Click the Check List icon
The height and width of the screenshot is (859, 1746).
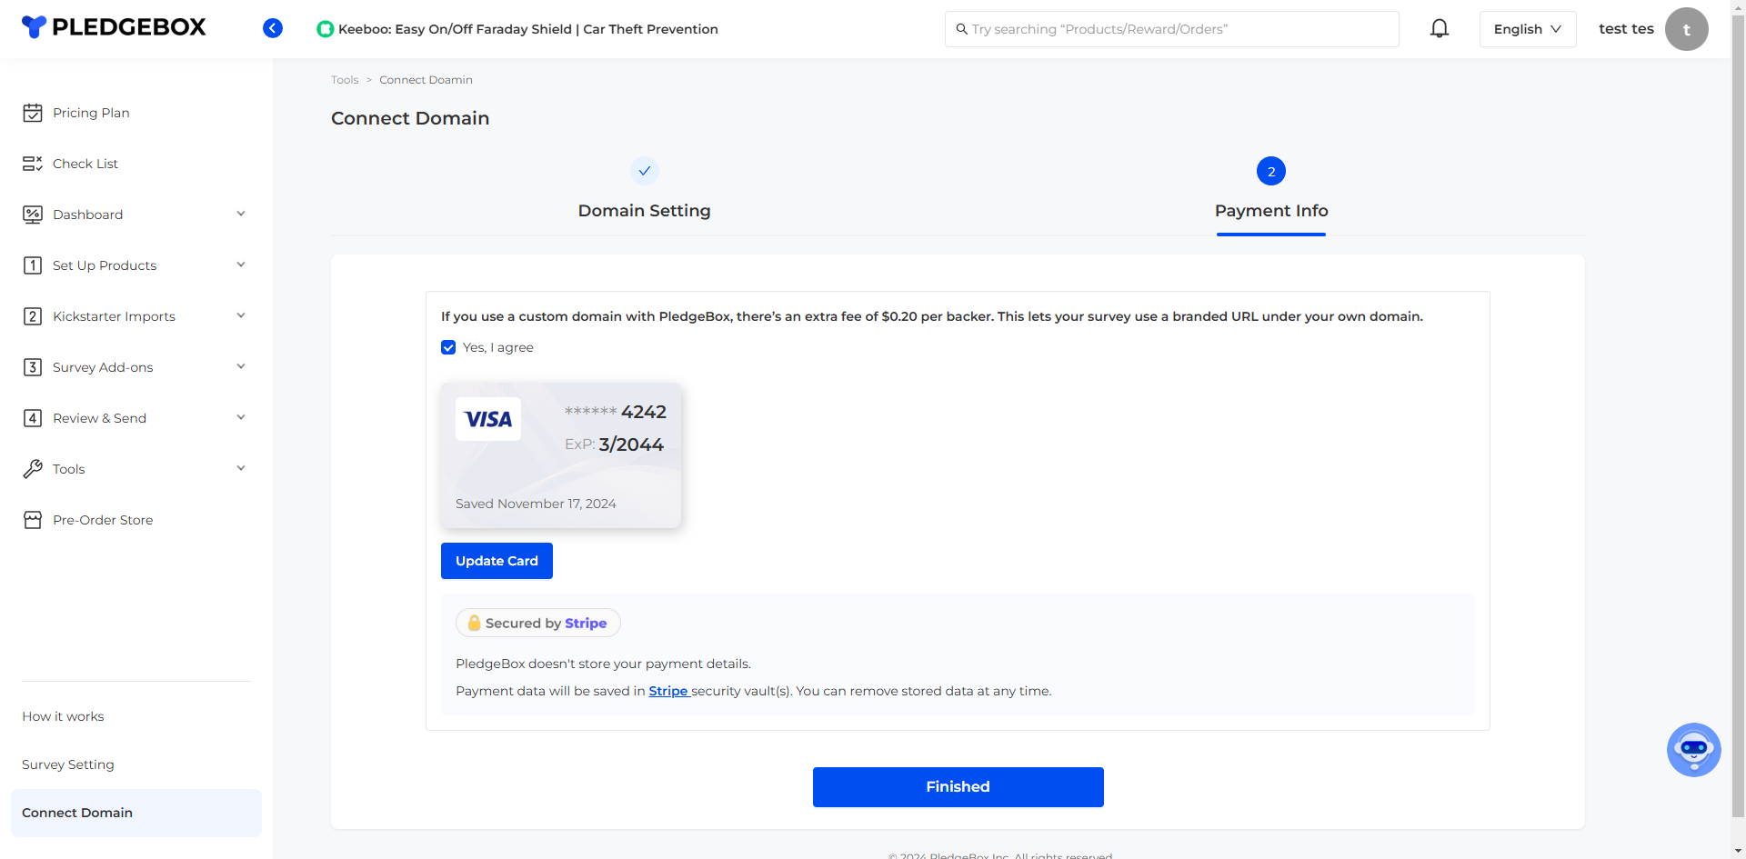33,164
